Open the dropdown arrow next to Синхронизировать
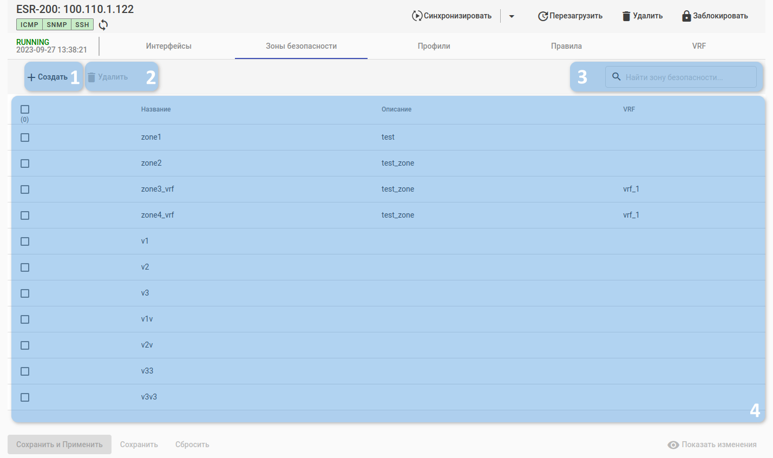This screenshot has width=773, height=458. (x=512, y=16)
